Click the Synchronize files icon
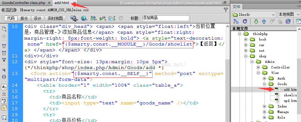 coord(288,21)
